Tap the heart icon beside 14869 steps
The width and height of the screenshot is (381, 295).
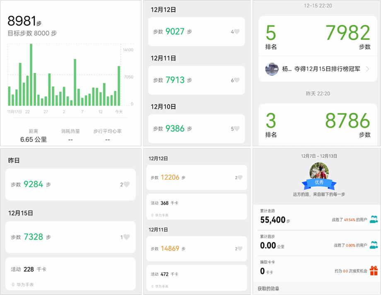tap(239, 249)
